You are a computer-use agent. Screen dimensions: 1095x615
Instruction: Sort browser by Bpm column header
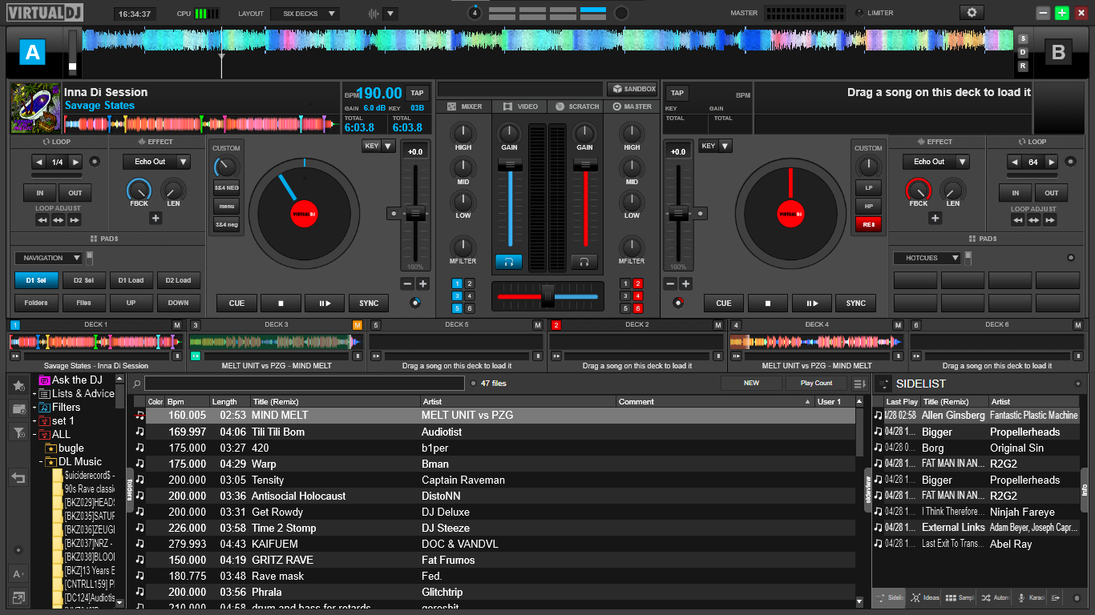tap(186, 401)
